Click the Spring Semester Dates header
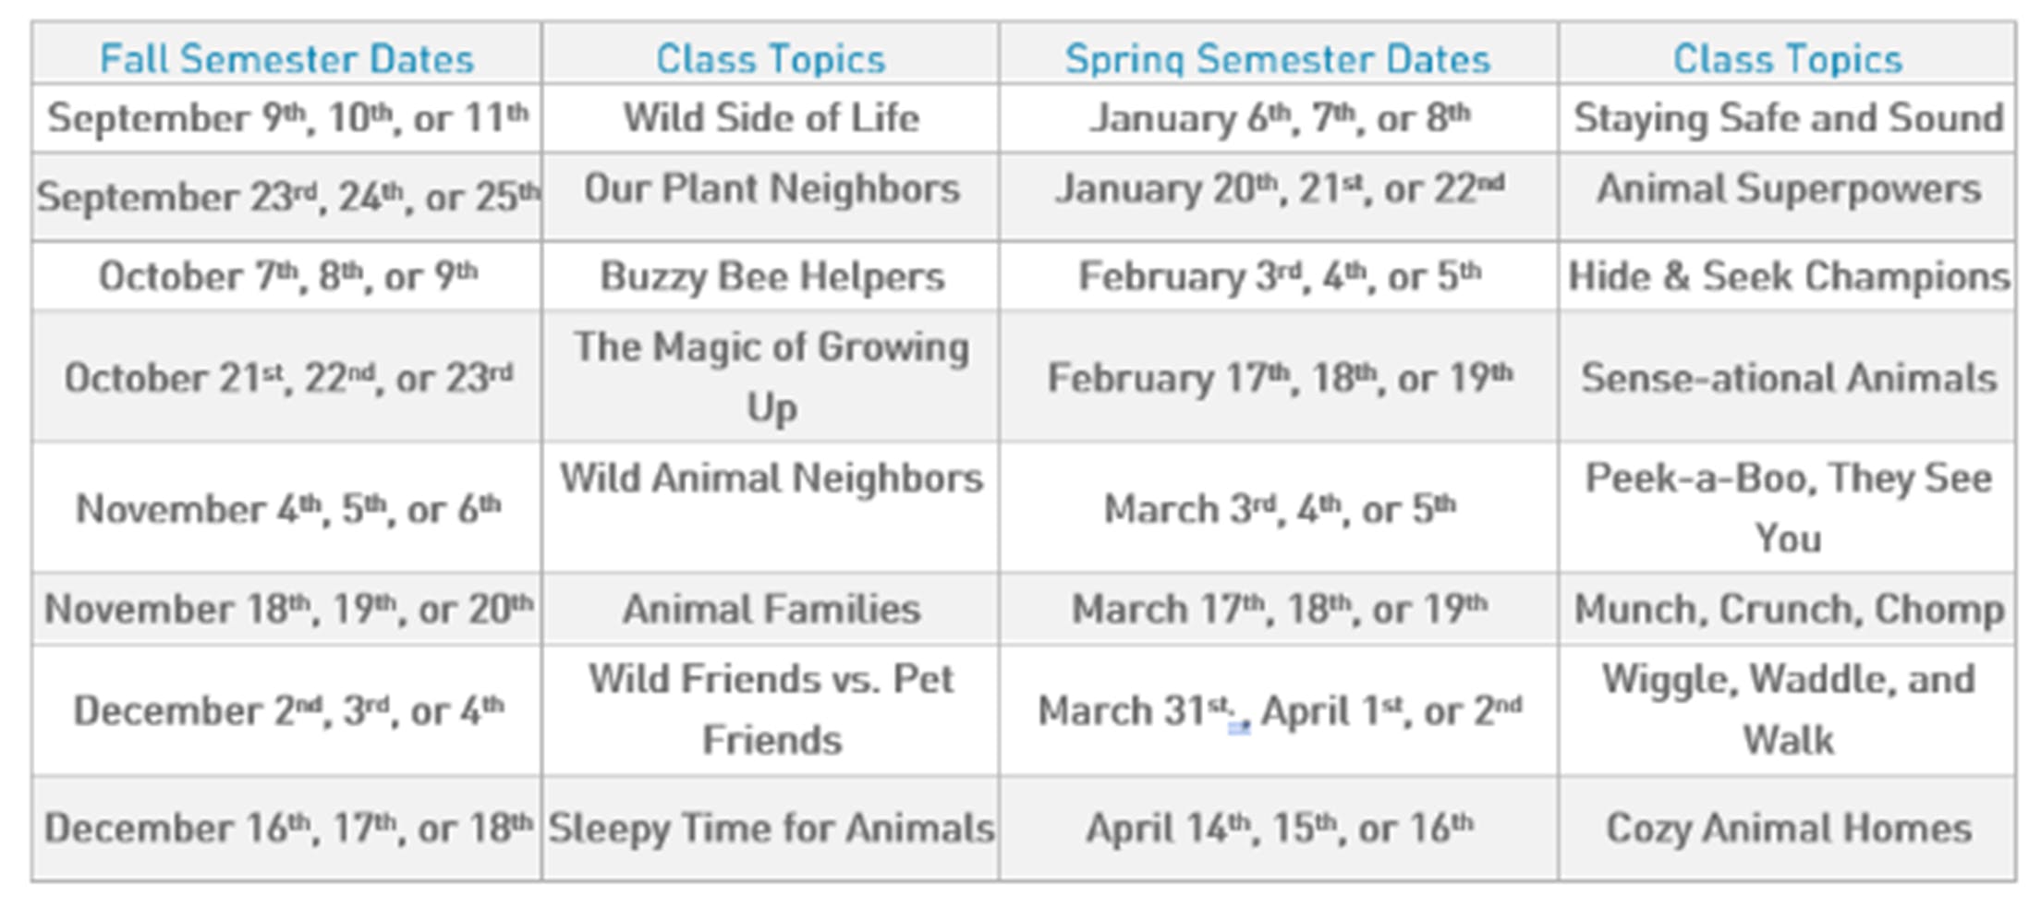The height and width of the screenshot is (897, 2029). click(1278, 59)
